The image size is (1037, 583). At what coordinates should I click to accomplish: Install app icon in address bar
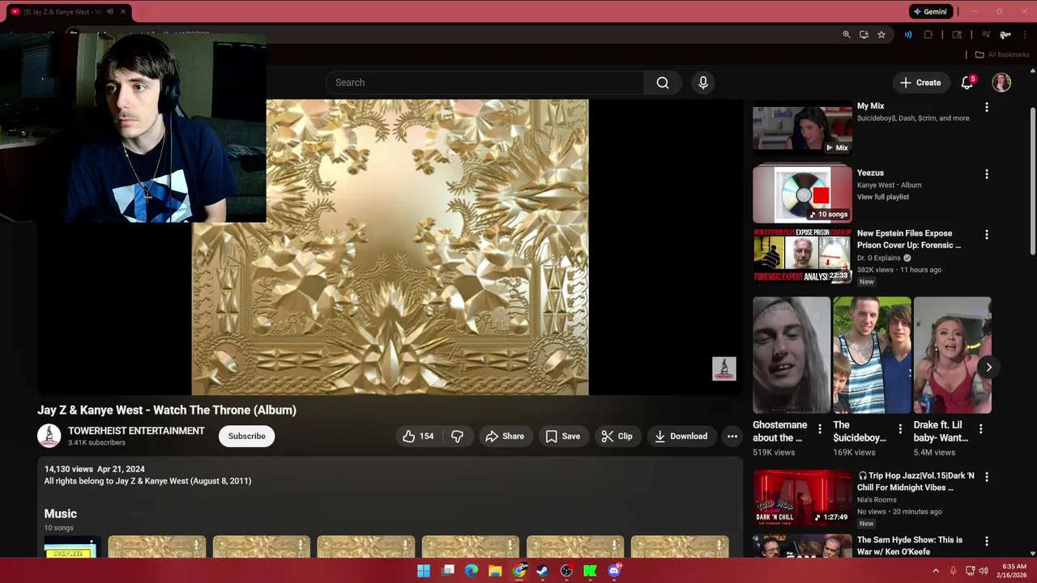click(864, 35)
